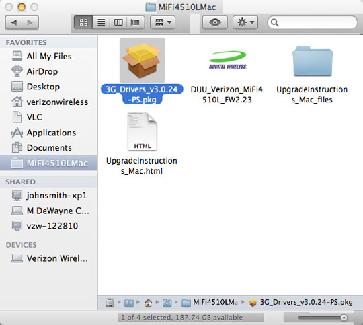This screenshot has width=363, height=325.
Task: Click 3G_Drivers_v3.0.24-PS.pkg in path bar
Action: (300, 302)
